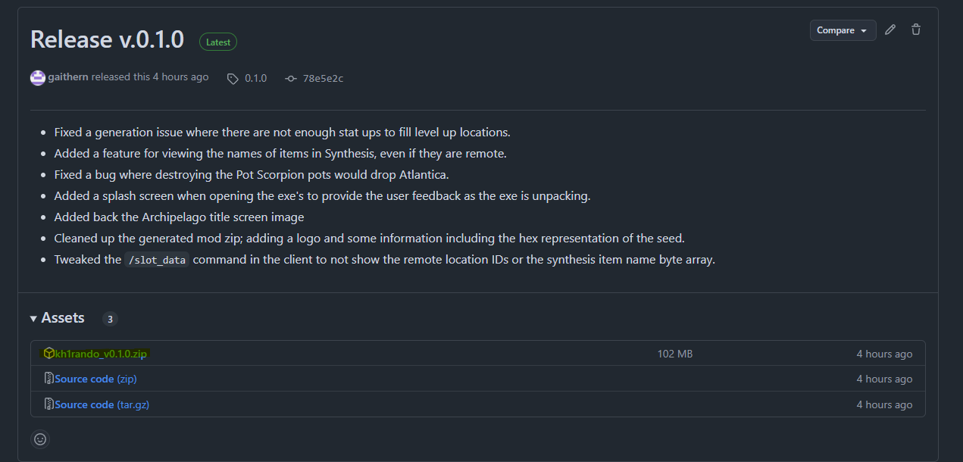This screenshot has width=963, height=462.
Task: Click the gaithern user avatar
Action: pyautogui.click(x=38, y=77)
